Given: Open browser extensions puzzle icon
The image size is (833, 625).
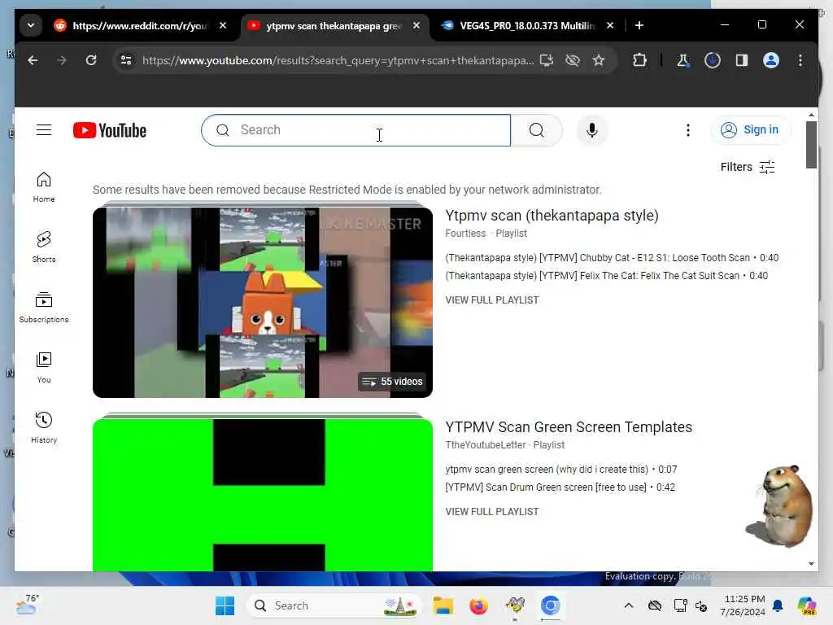Looking at the screenshot, I should click(x=639, y=60).
